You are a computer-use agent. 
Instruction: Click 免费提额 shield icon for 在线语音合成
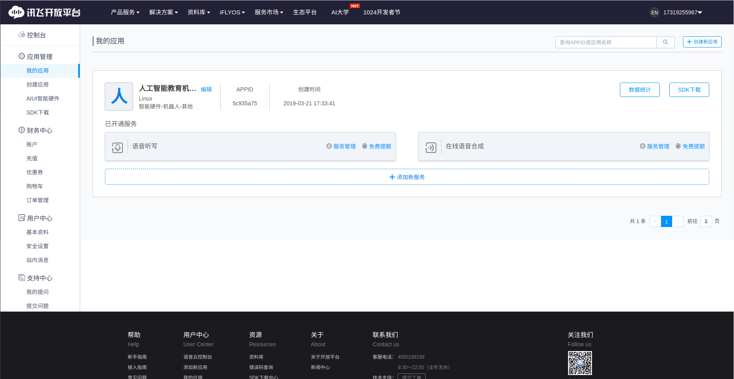(678, 146)
